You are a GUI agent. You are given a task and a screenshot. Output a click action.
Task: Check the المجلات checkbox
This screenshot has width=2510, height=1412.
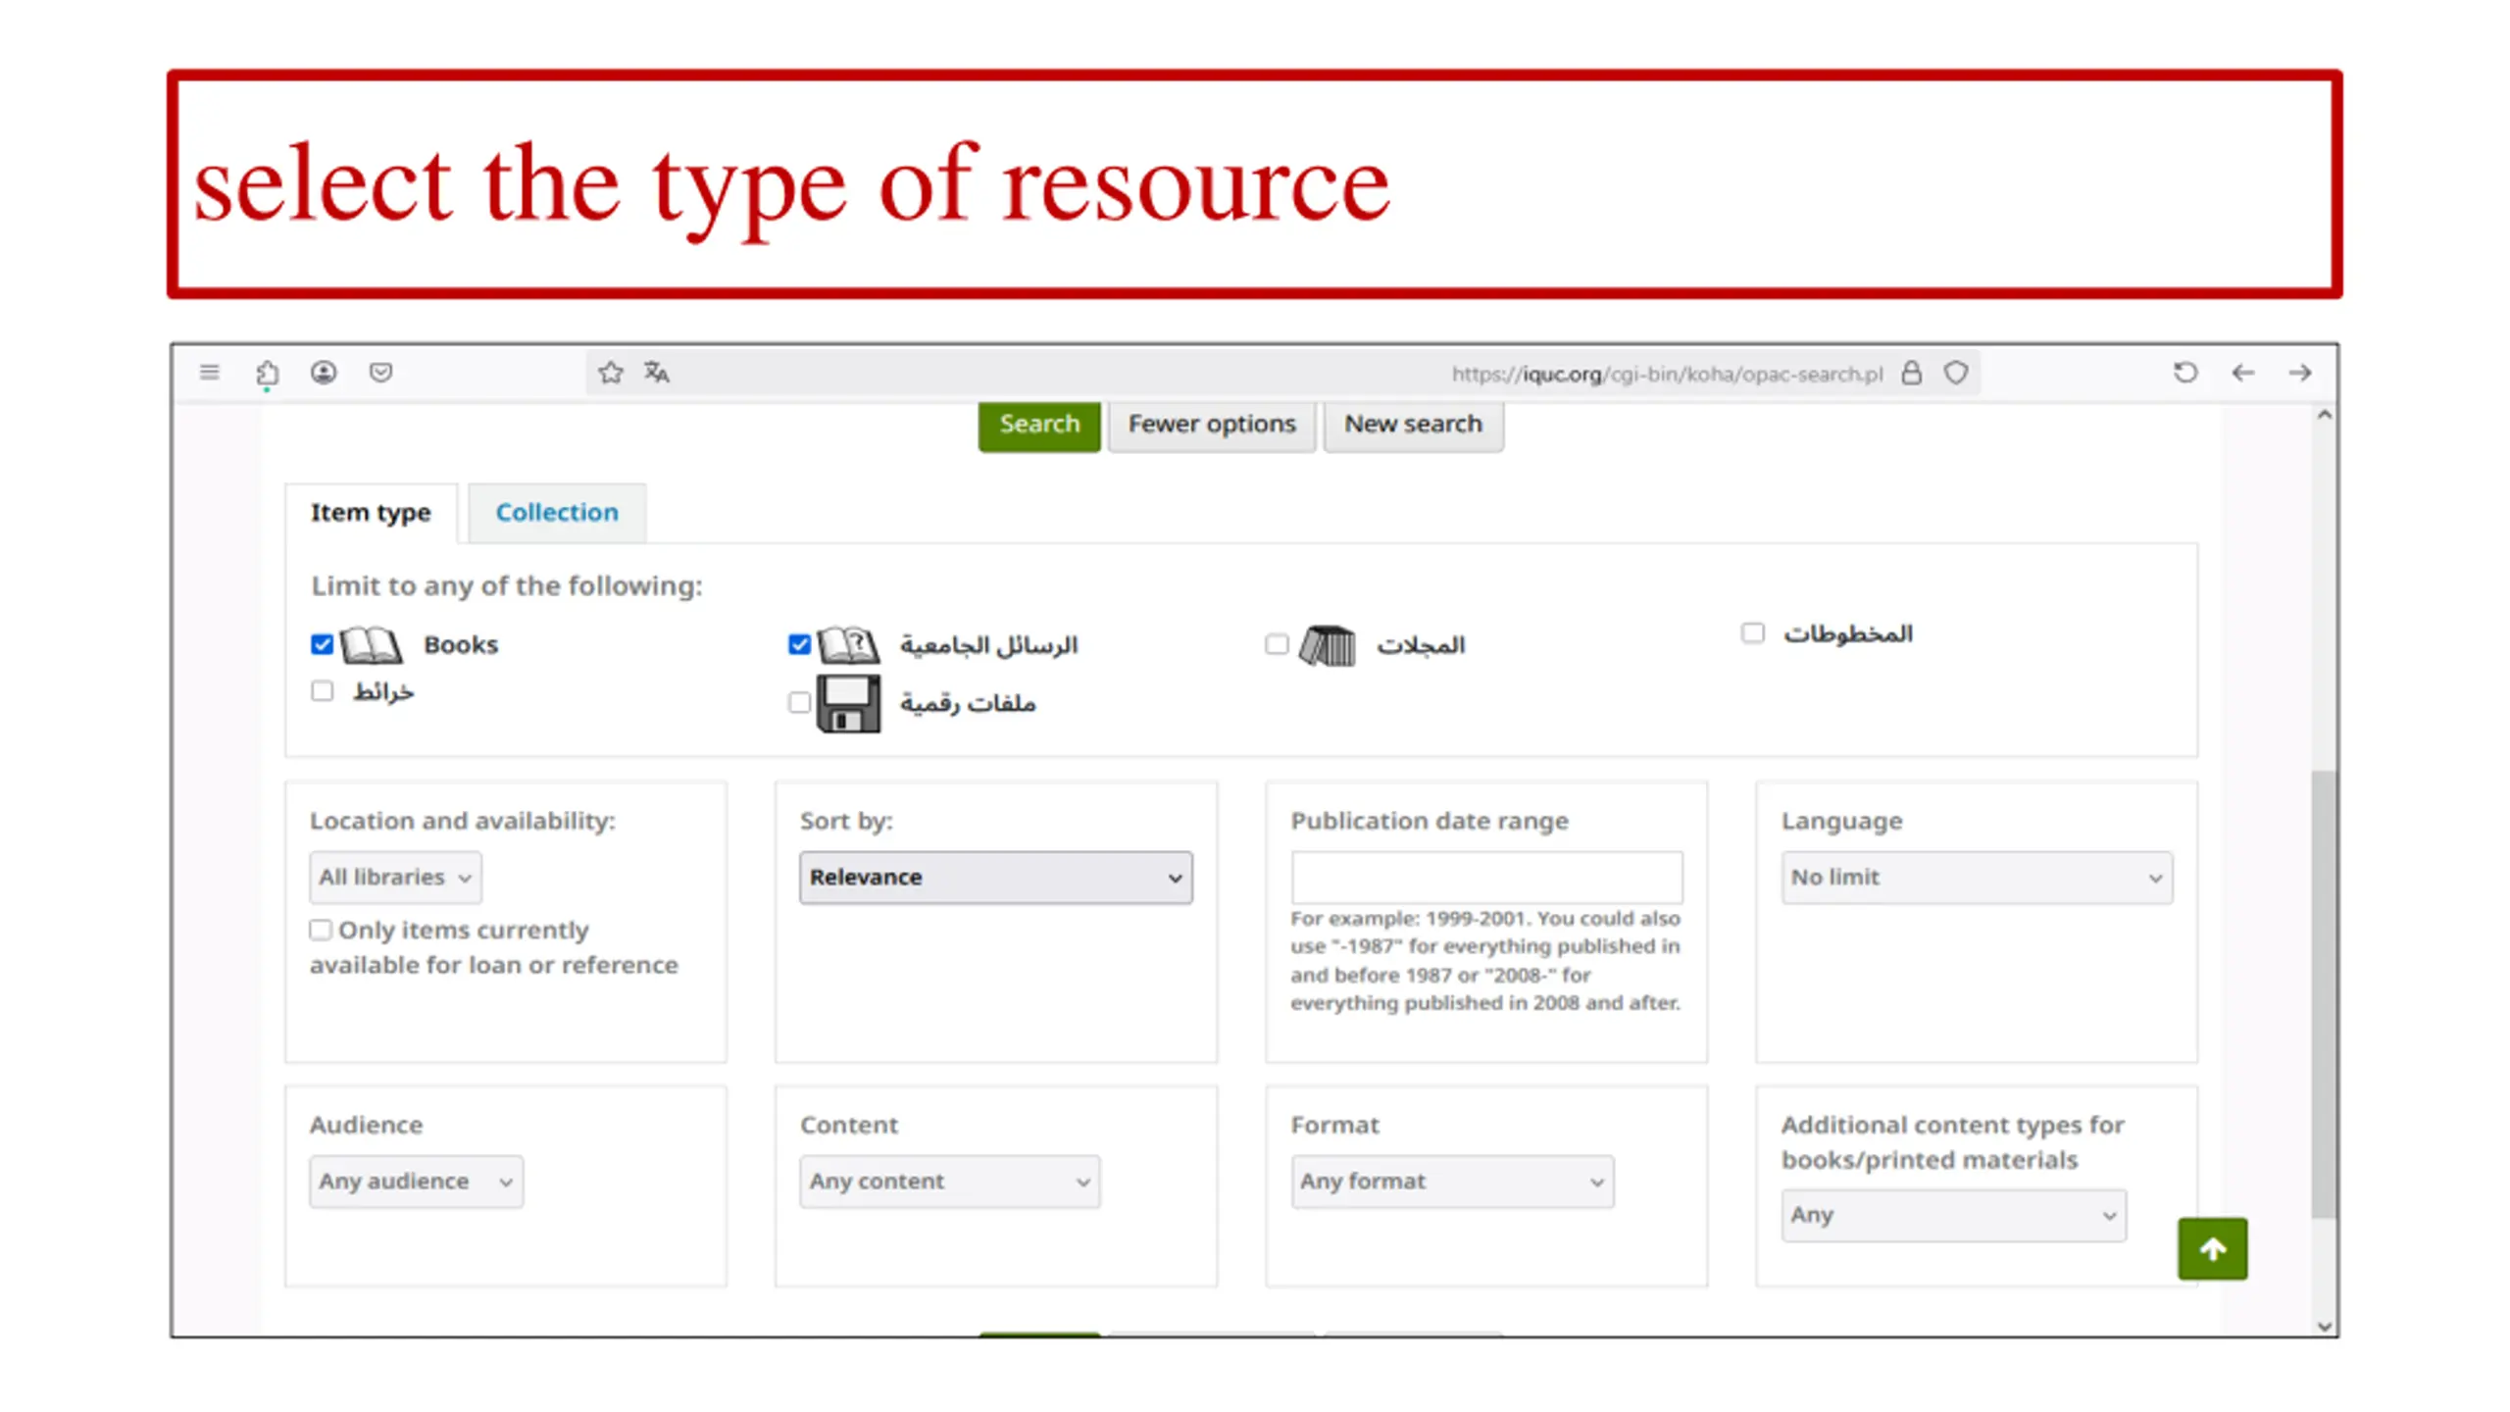1276,644
